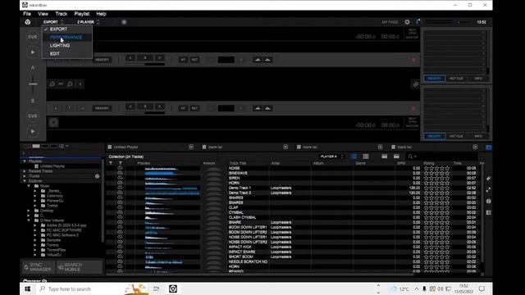
Task: Double lower deck loop length arrow
Action: pos(160,107)
